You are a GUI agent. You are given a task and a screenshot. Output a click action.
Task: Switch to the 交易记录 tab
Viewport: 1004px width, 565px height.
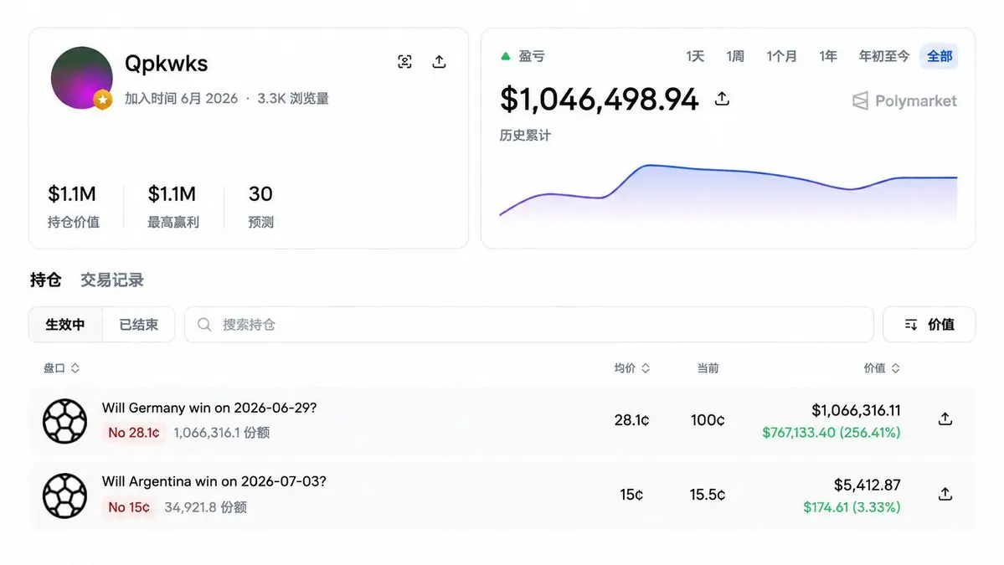112,280
